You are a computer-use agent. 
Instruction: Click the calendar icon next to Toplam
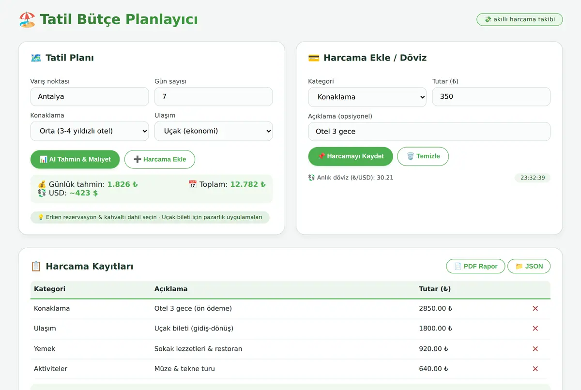(193, 184)
